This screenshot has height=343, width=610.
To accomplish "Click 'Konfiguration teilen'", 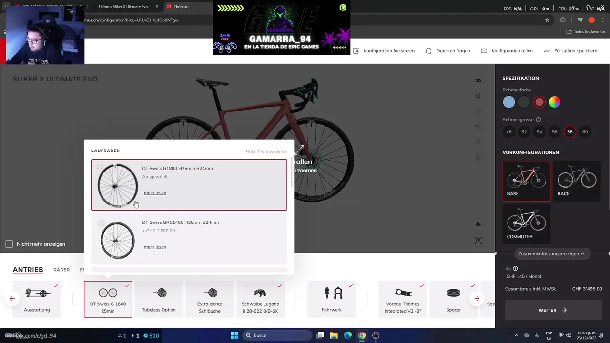I will pos(507,51).
